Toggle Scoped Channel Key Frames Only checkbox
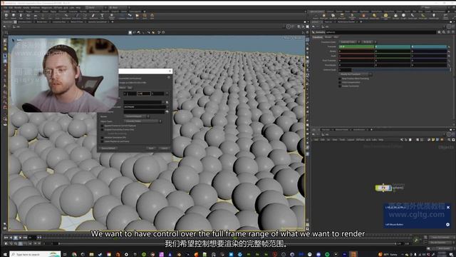Image resolution: width=456 pixels, height=257 pixels. pos(102,129)
